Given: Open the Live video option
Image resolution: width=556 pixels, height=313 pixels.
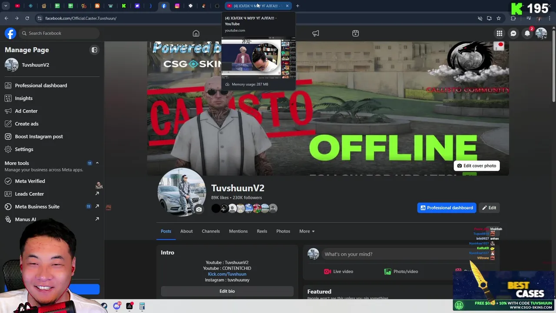Looking at the screenshot, I should [x=338, y=271].
